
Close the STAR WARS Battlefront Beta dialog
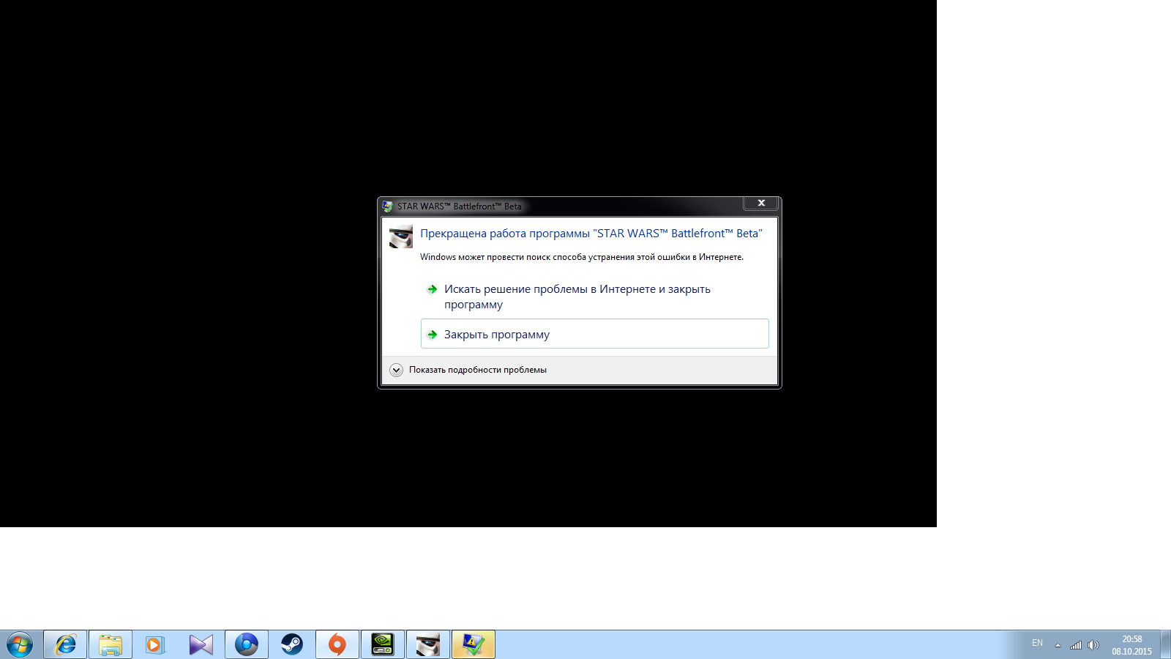click(761, 203)
